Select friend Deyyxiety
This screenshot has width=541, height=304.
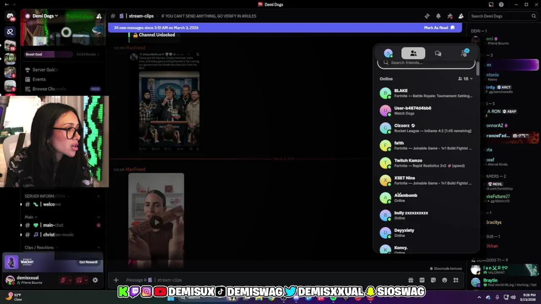[426, 233]
